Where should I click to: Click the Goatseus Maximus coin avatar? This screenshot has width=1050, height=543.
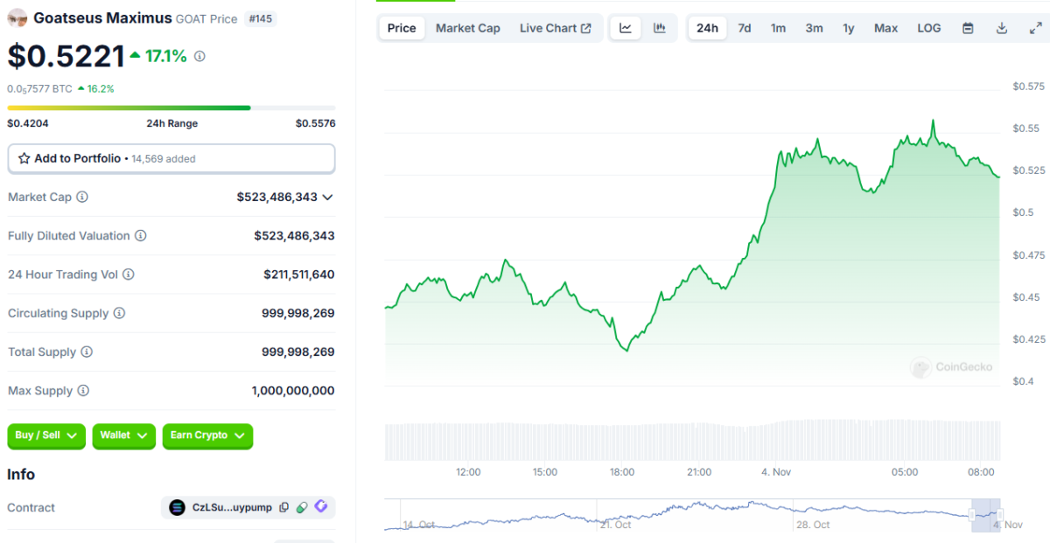pyautogui.click(x=17, y=17)
